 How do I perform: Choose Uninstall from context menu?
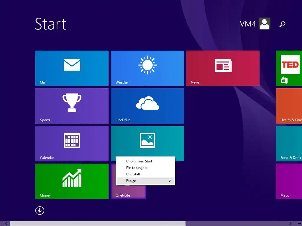tap(146, 174)
